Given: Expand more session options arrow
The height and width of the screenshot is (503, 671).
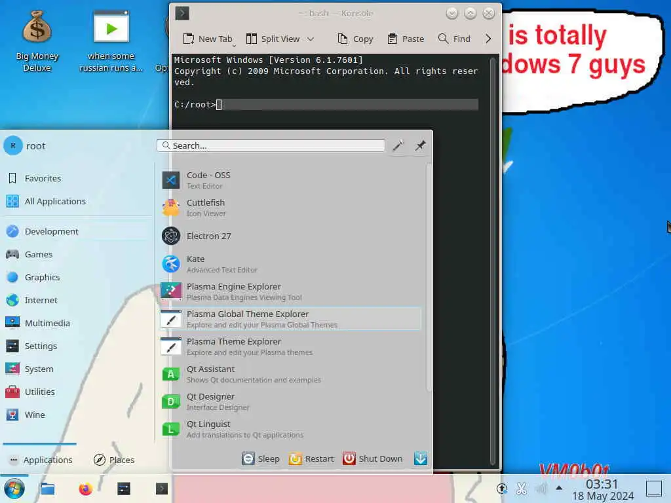Looking at the screenshot, I should [421, 458].
